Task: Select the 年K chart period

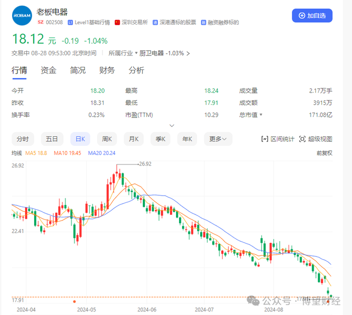Action: (x=187, y=139)
